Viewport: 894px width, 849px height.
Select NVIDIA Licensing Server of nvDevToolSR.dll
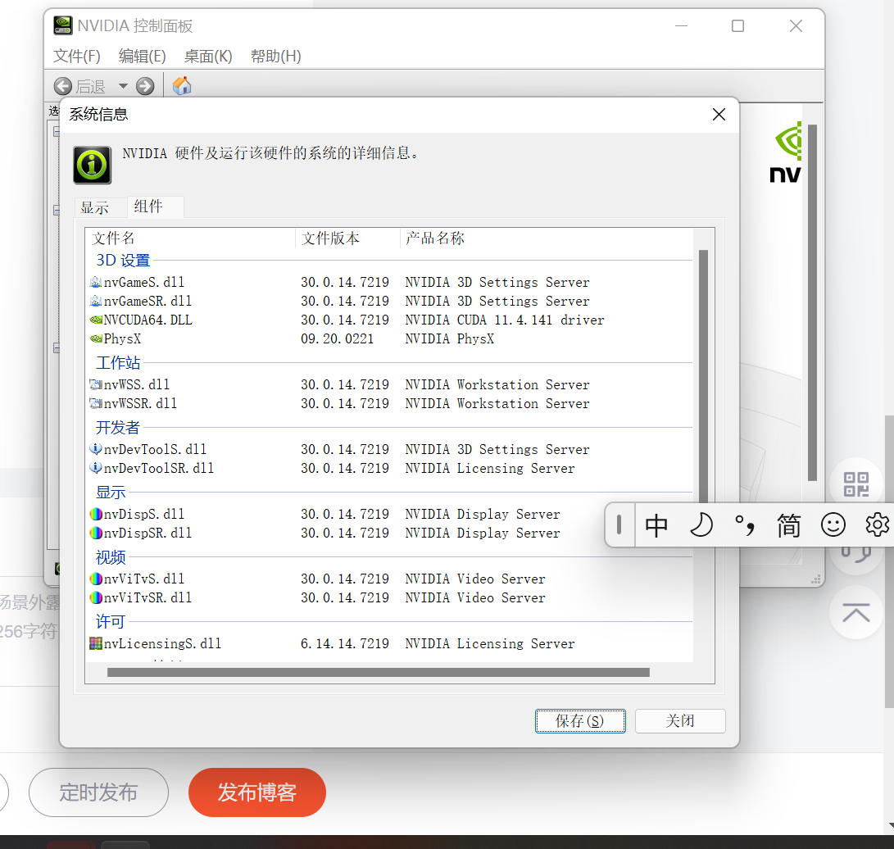[490, 468]
